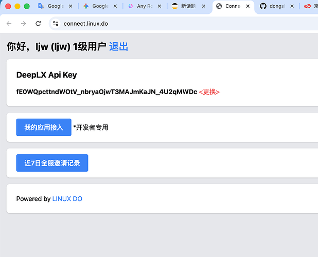Close the 新话题 tab
The height and width of the screenshot is (257, 318).
[203, 6]
